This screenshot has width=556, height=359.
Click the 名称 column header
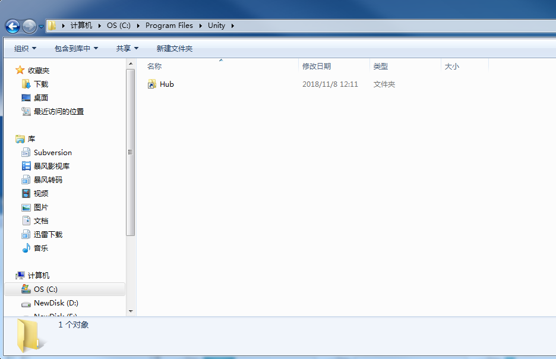pyautogui.click(x=153, y=66)
